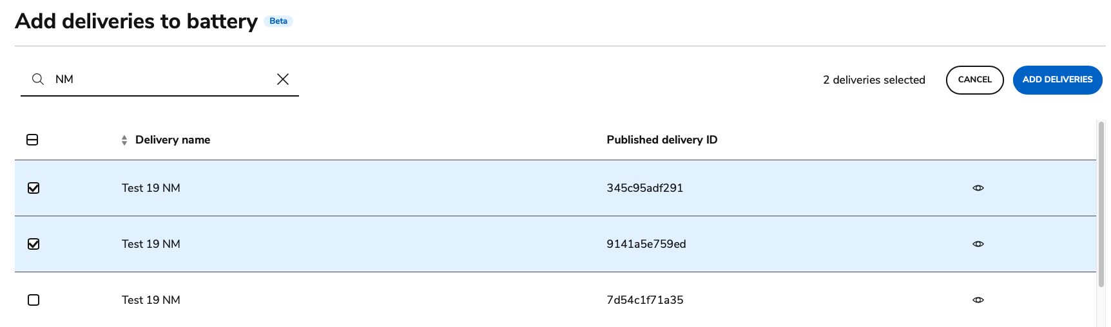
Task: Click the Published delivery ID column header
Action: click(x=662, y=140)
